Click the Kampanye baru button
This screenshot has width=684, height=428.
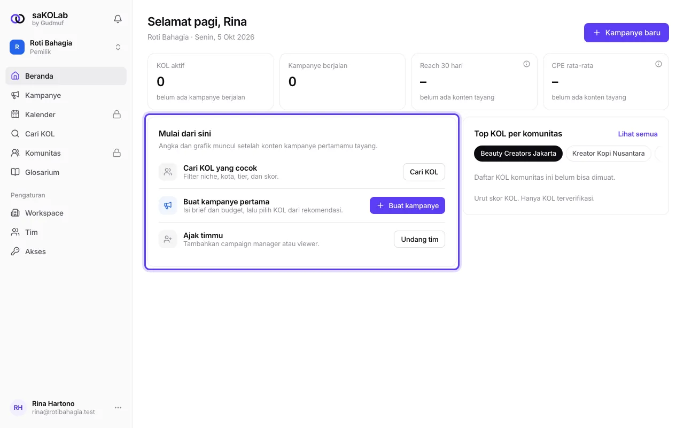626,33
